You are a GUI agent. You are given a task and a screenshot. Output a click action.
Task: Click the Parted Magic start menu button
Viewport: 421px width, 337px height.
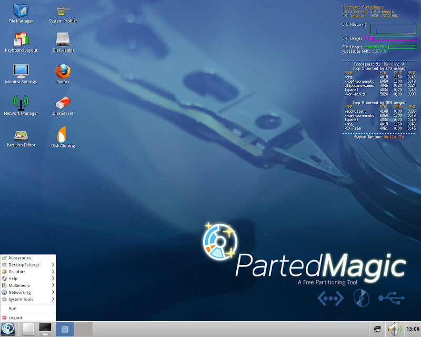coord(8,329)
